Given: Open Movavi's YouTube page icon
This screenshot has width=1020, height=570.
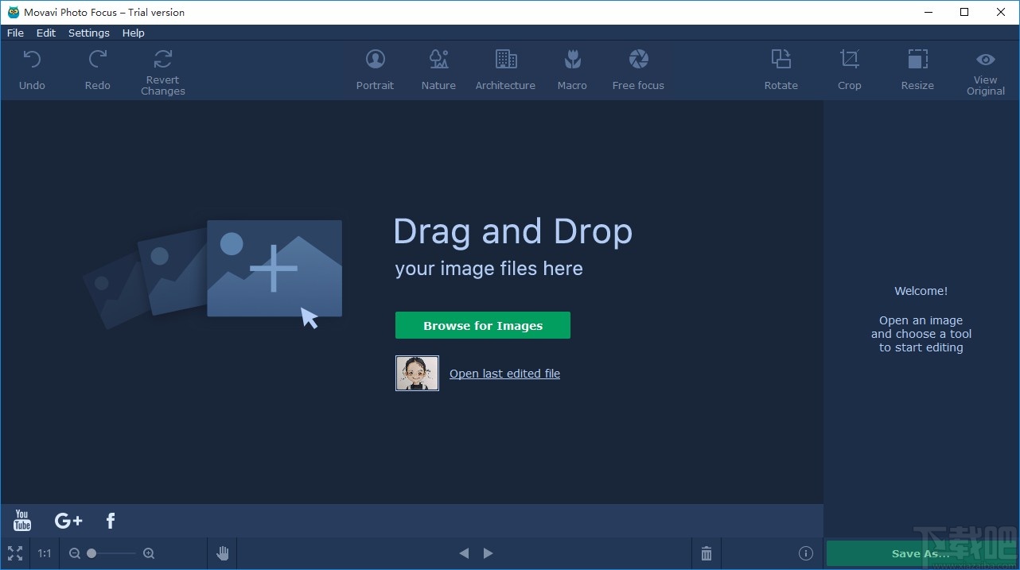Looking at the screenshot, I should (22, 521).
